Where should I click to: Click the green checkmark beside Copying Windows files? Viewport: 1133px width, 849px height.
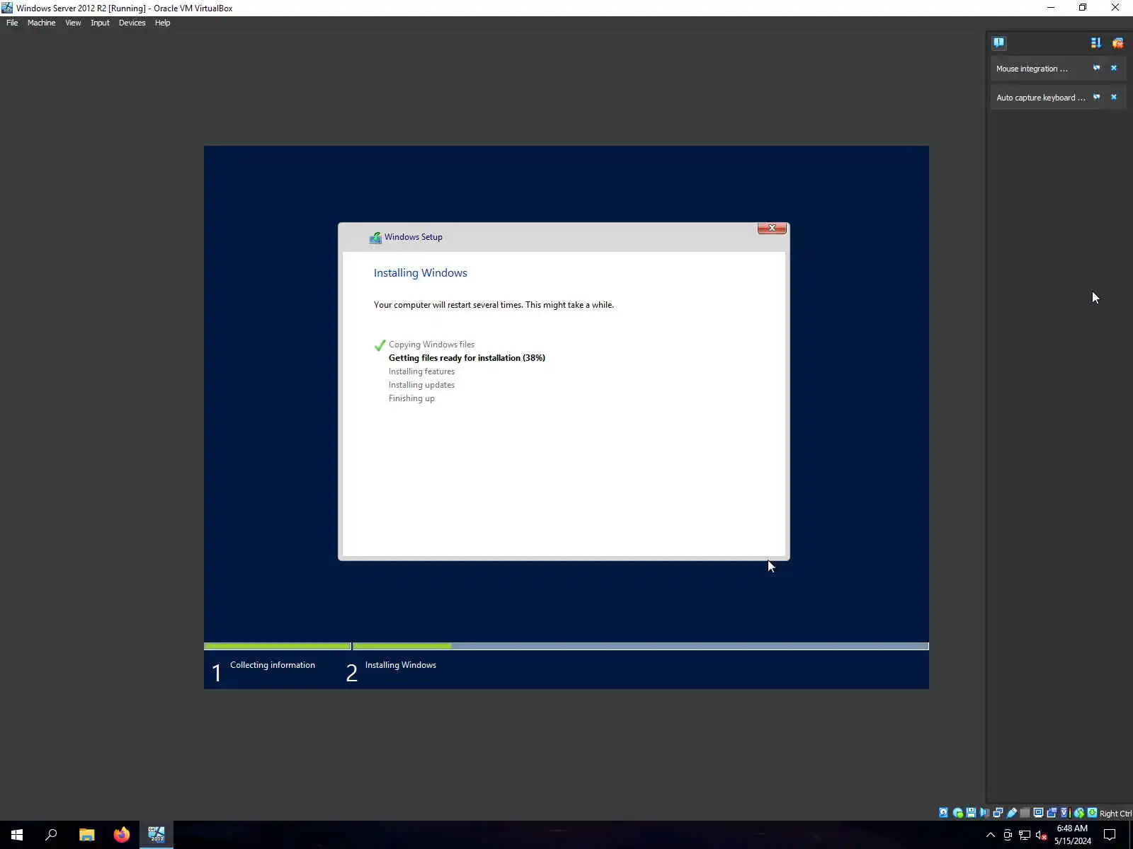380,345
